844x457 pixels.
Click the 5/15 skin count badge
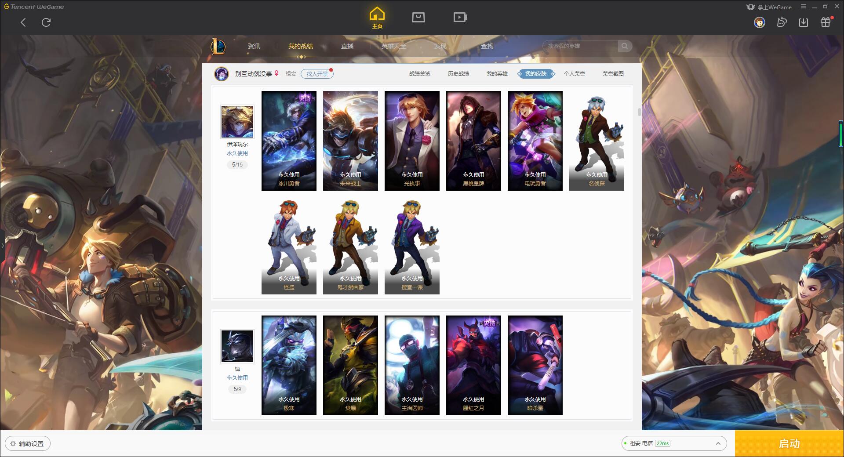pyautogui.click(x=237, y=165)
